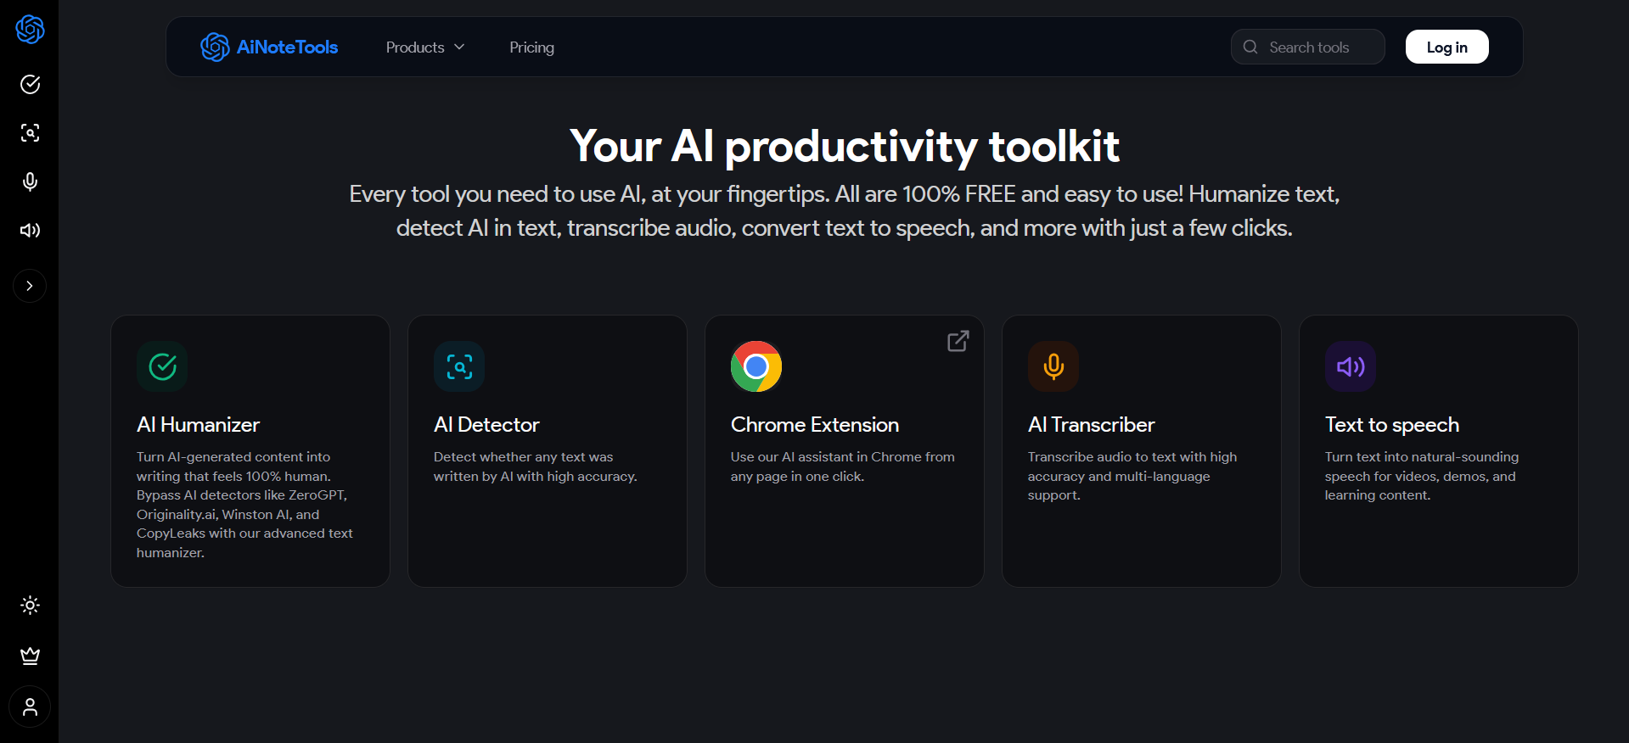Image resolution: width=1629 pixels, height=743 pixels.
Task: Click the green AI Humanizer card icon
Action: coord(162,366)
